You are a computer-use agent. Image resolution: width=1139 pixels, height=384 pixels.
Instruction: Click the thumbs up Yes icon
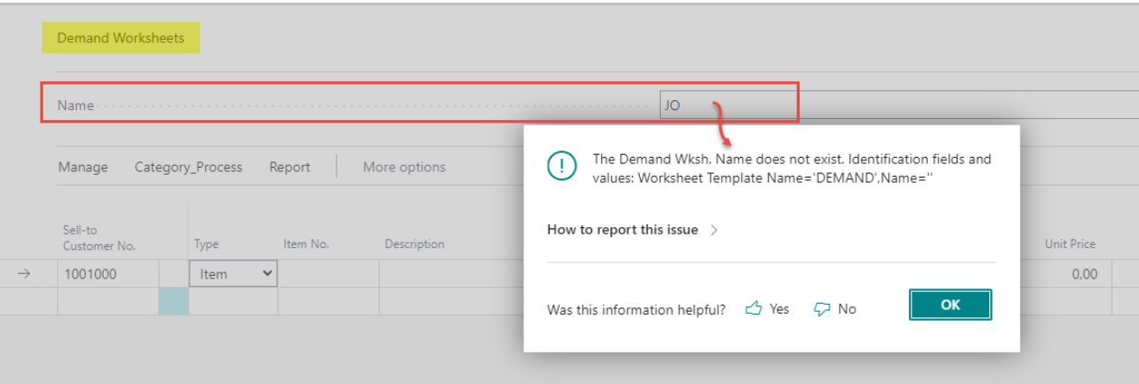[x=754, y=308]
